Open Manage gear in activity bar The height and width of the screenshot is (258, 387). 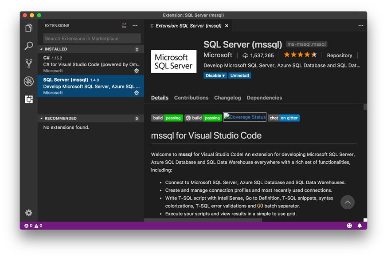pos(29,213)
